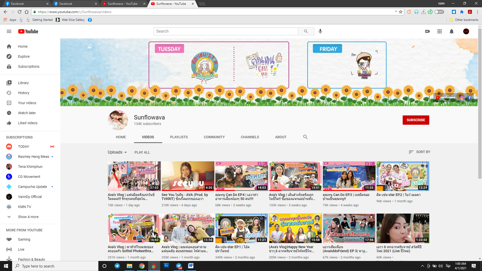Expand the Uploads dropdown
This screenshot has width=482, height=271.
click(x=117, y=152)
